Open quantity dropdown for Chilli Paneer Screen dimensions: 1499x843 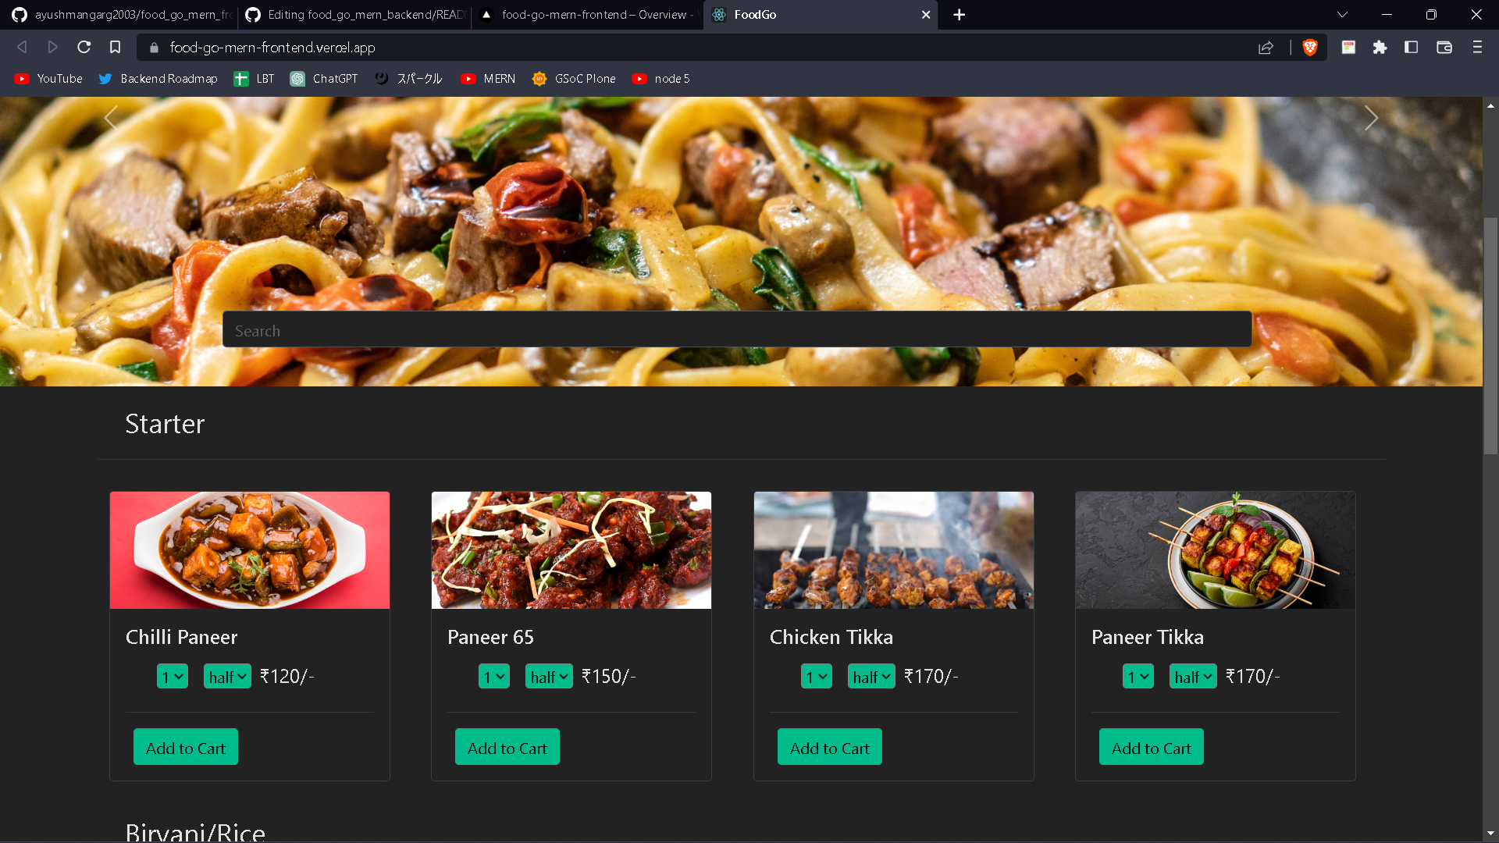click(x=172, y=676)
